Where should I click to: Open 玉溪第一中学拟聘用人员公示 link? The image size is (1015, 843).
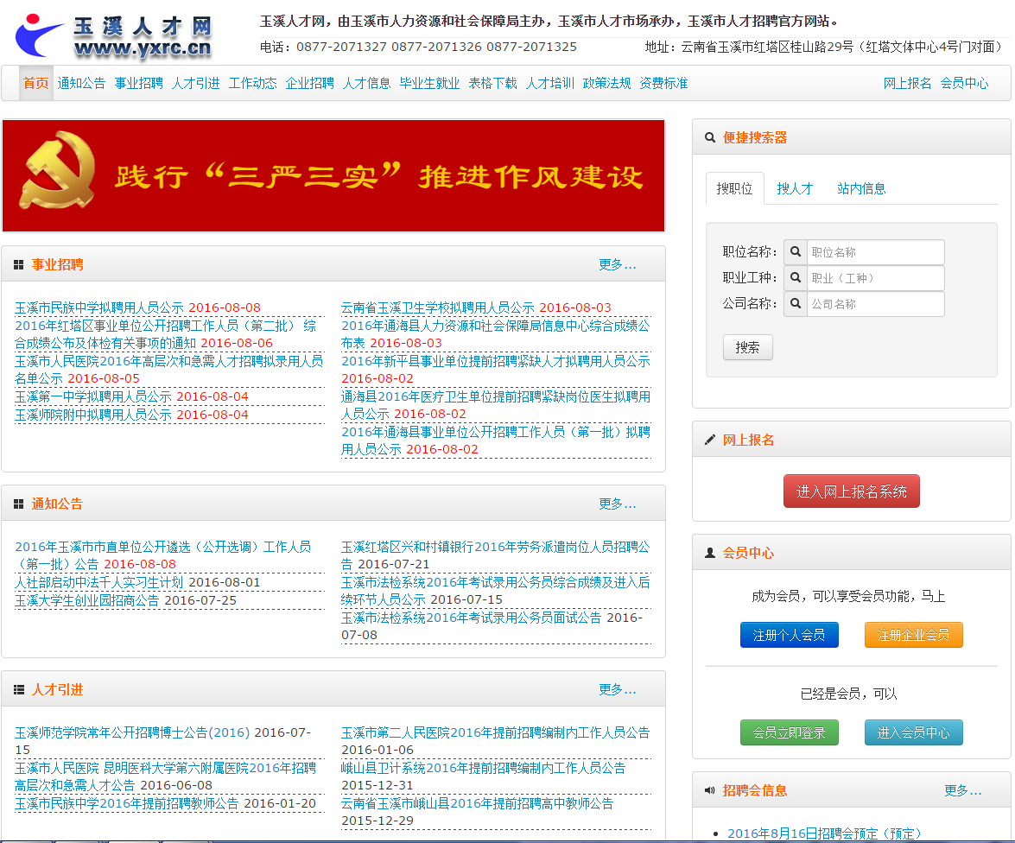click(x=93, y=396)
